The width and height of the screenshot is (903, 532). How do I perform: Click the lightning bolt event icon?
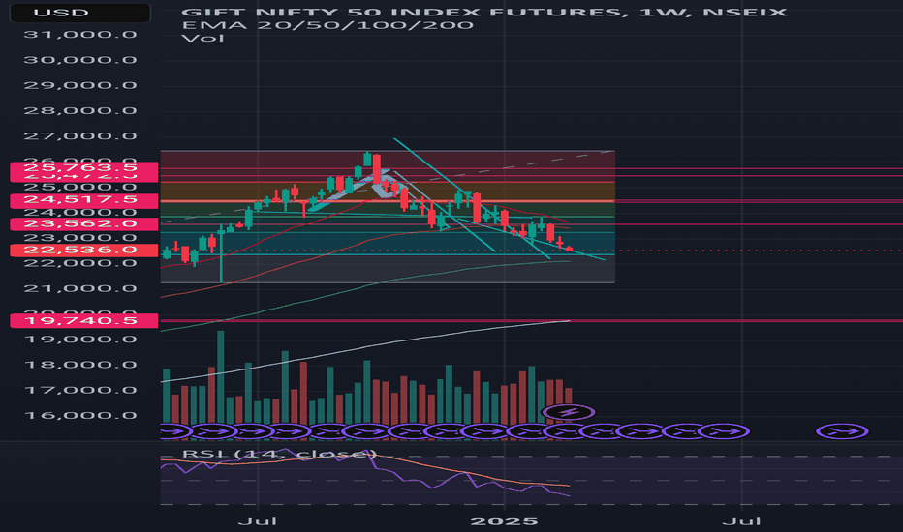tap(569, 412)
